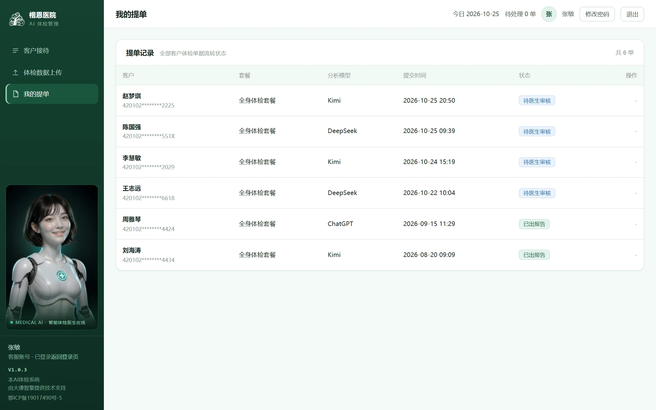Click the hospital tree logo icon
This screenshot has width=656, height=410.
tap(17, 19)
